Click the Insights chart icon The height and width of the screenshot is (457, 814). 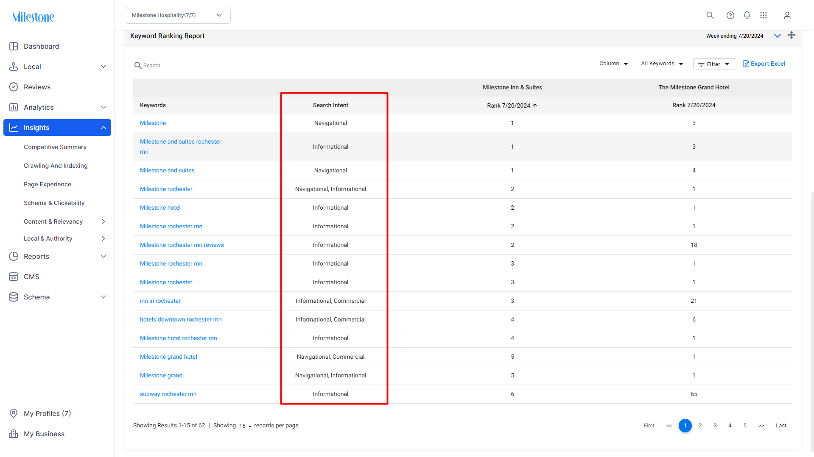pos(14,127)
